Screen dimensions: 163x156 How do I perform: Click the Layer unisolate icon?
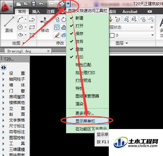pos(134,19)
